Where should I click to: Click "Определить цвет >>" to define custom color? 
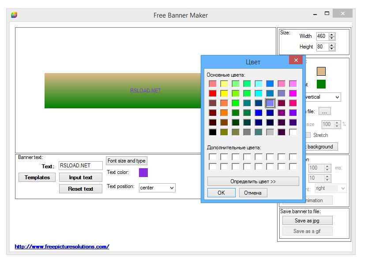pyautogui.click(x=252, y=181)
